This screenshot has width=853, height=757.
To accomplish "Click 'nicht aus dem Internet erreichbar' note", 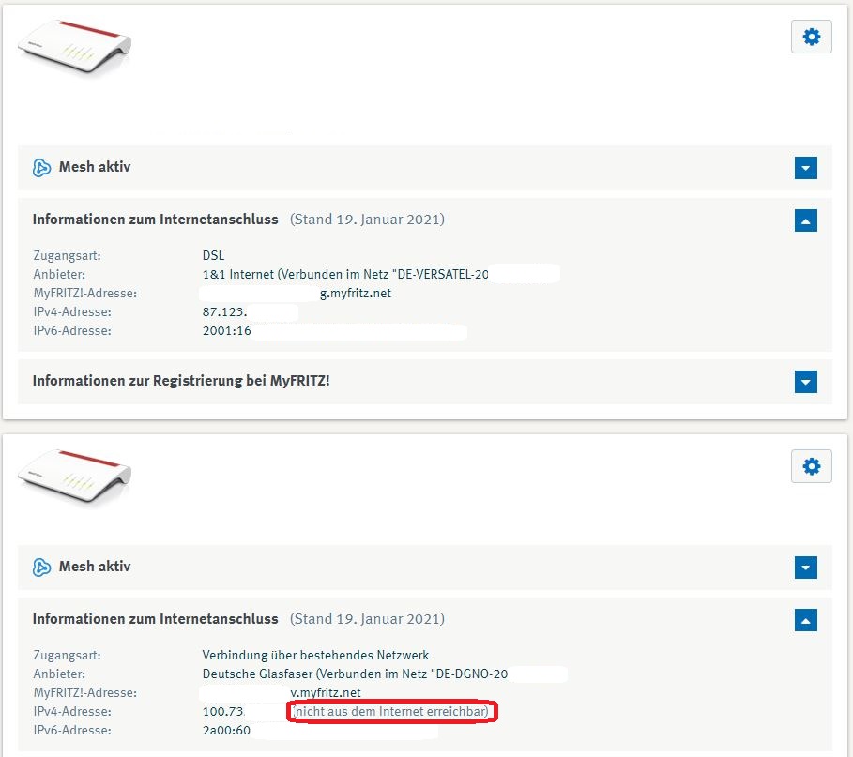I will (x=391, y=711).
